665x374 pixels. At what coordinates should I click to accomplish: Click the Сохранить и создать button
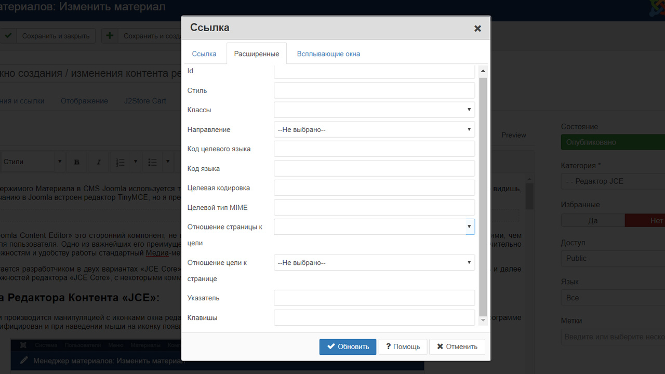click(x=141, y=36)
